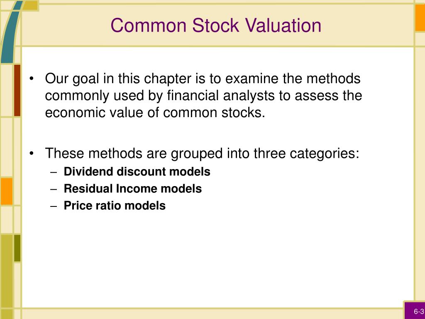Viewport: 425px width, 319px height.
Task: Click the olive green bar at lower left
Action: [17, 248]
